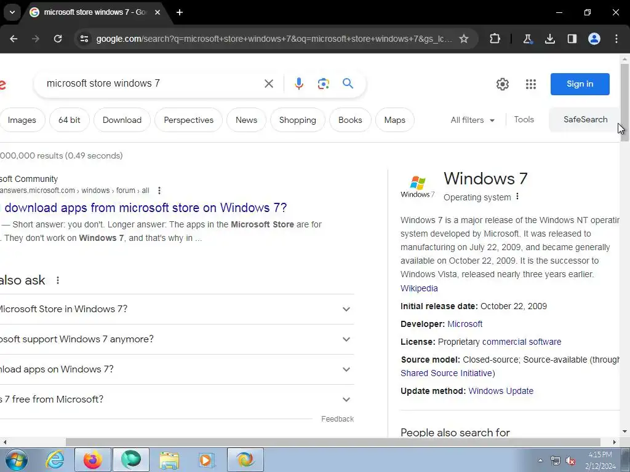
Task: Click the taskbar clock showing 4:15 PM
Action: (x=600, y=460)
